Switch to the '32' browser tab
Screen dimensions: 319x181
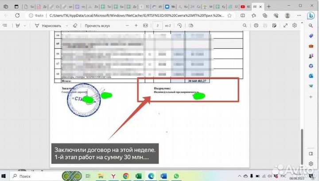pos(233,7)
